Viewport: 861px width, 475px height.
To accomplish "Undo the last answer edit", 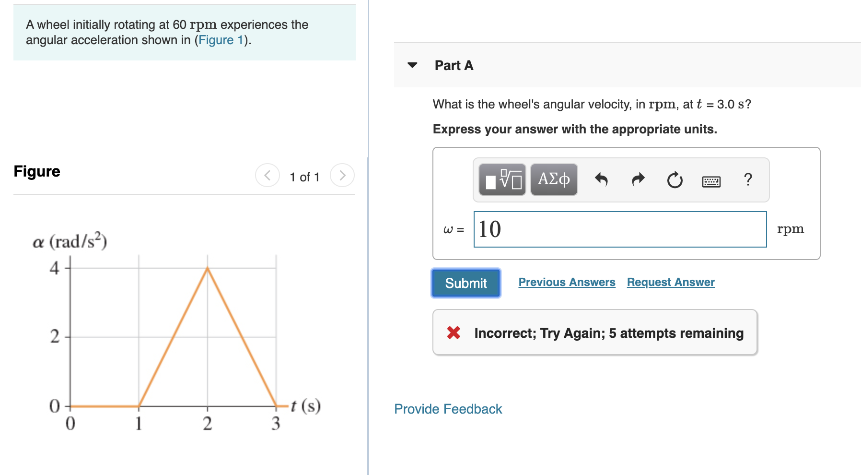I will pos(602,179).
